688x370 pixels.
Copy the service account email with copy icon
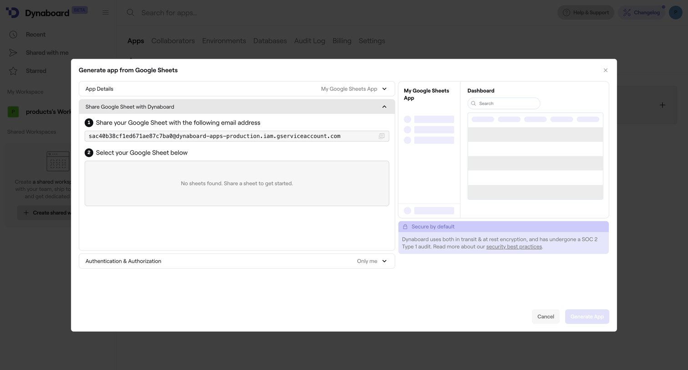coord(382,136)
